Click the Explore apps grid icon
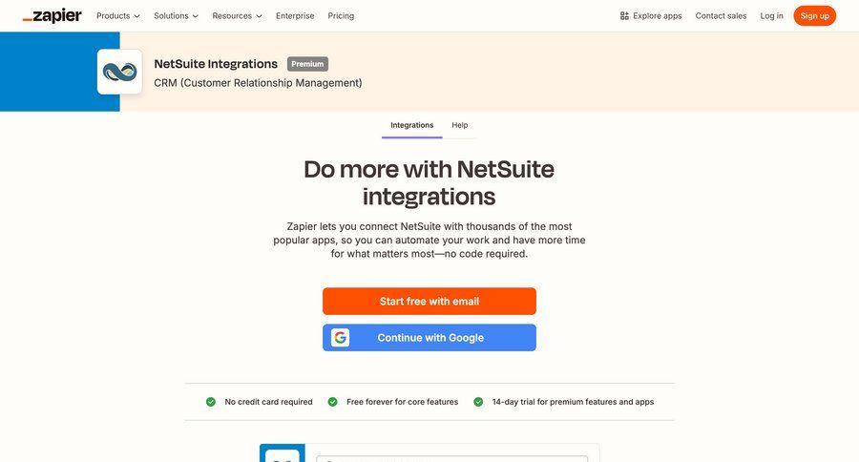The width and height of the screenshot is (859, 462). click(x=624, y=16)
